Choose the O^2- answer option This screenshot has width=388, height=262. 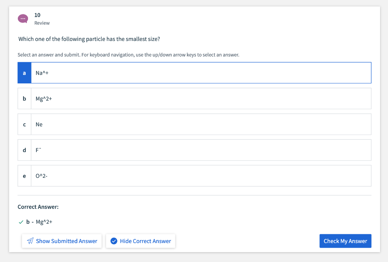tap(201, 176)
